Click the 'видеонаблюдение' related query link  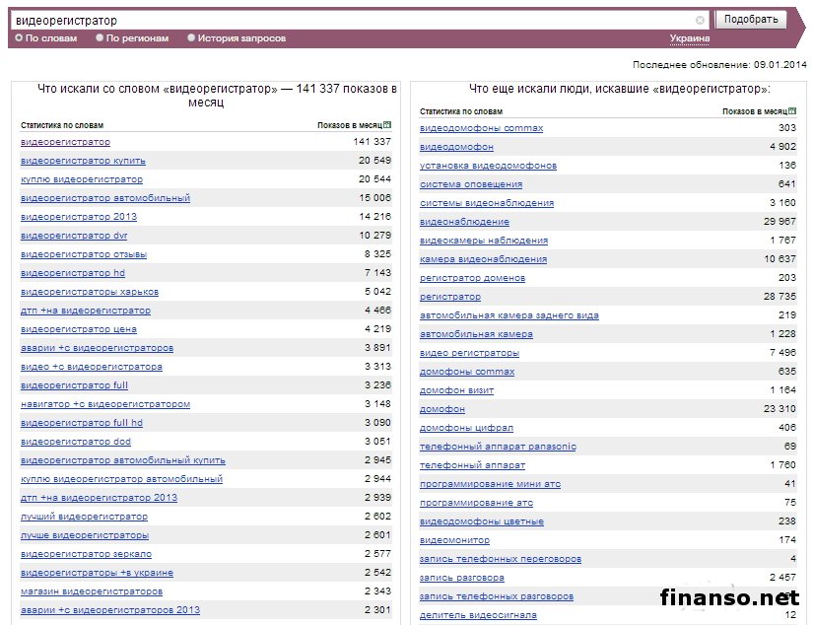tap(464, 222)
